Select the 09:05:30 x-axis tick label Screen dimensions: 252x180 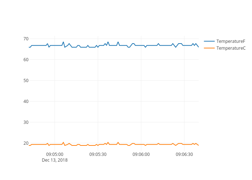[98, 154]
